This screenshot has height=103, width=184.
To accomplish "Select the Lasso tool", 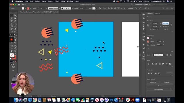I will 15,18.
